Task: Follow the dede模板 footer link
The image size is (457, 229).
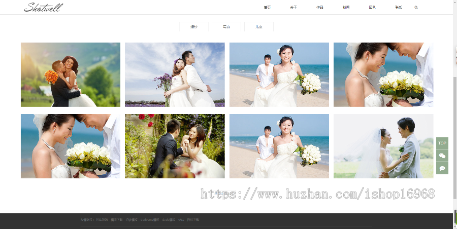Action: click(x=169, y=220)
